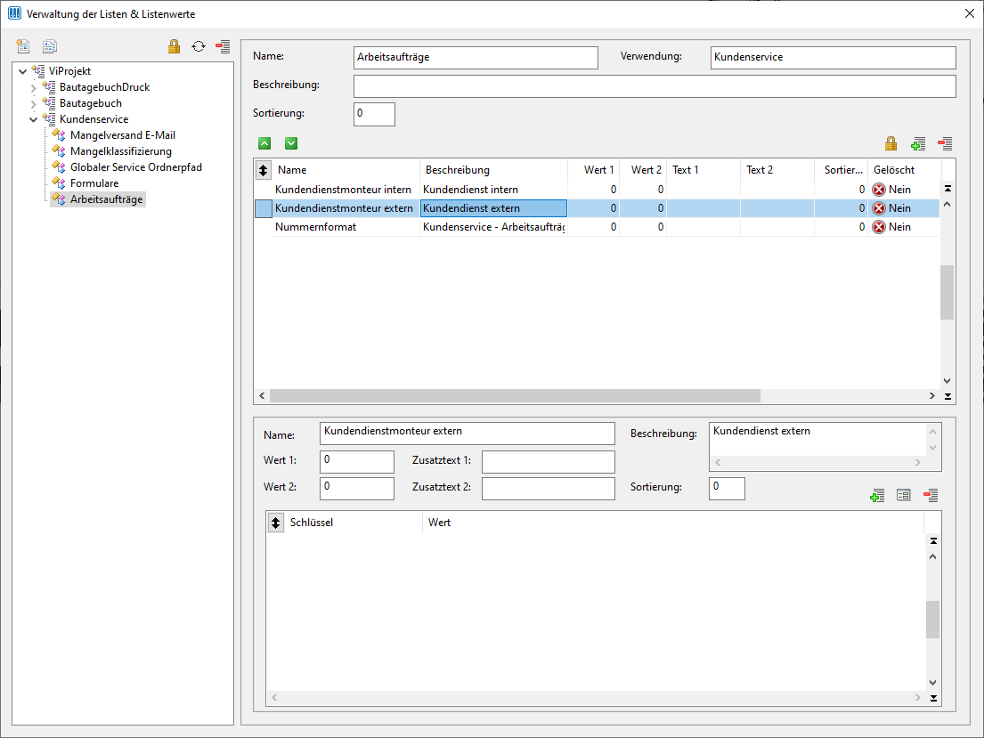Image resolution: width=984 pixels, height=738 pixels.
Task: Click the Kundendienst extern description cell
Action: tap(493, 208)
